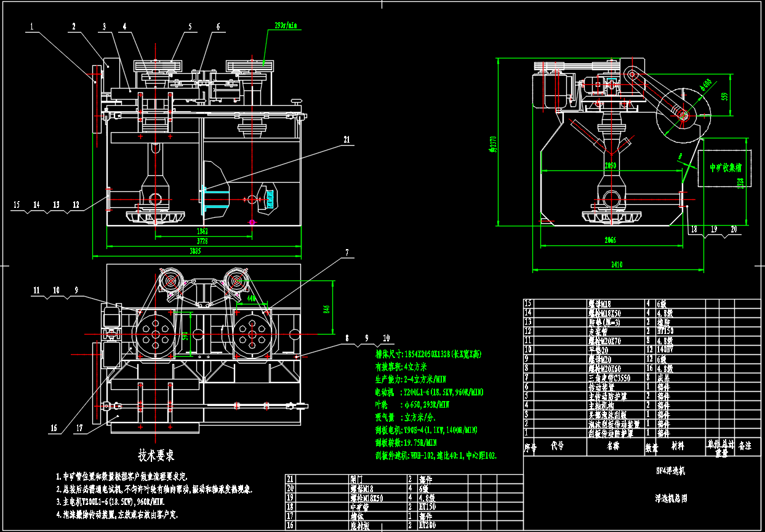
Task: Click balloon 18 near the collection trough
Action: click(x=694, y=228)
